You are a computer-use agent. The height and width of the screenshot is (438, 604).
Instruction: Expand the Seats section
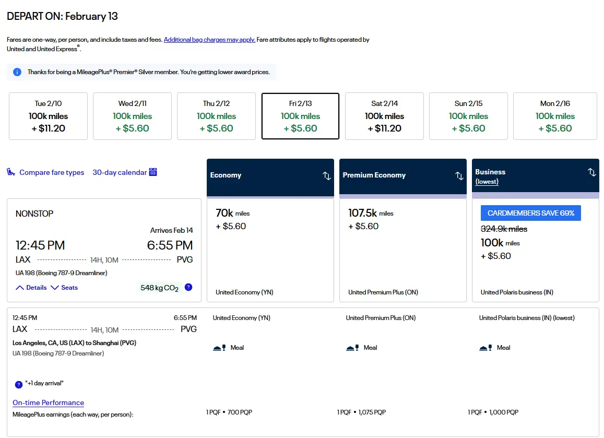click(x=64, y=288)
